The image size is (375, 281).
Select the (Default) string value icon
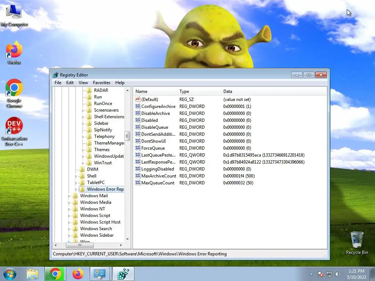pos(138,100)
